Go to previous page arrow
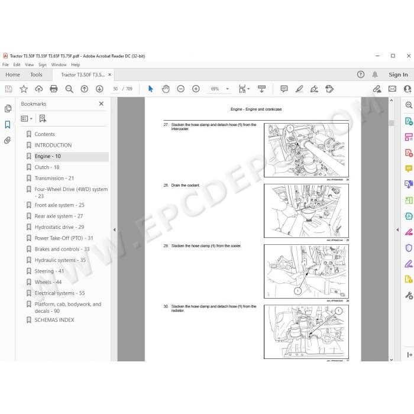Screen dimensions: 414x414 pos(84,89)
